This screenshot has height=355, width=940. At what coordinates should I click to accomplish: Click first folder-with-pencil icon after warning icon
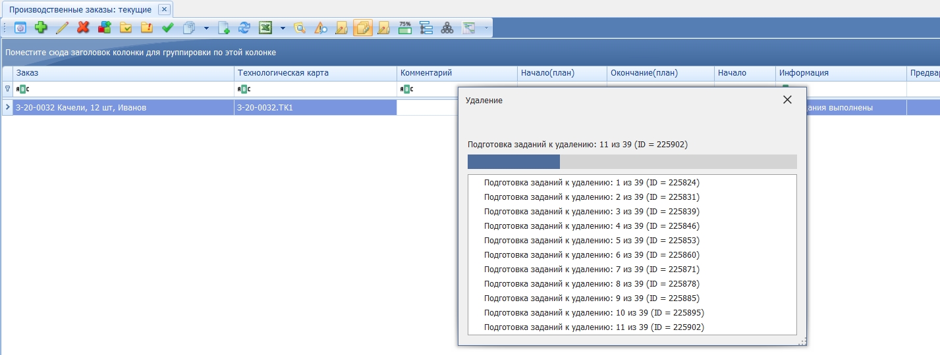click(x=342, y=28)
